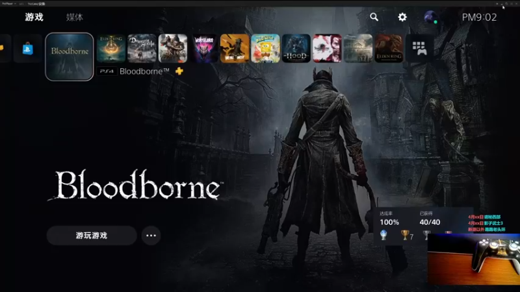
Task: Click the controller webcam overlay
Action: pyautogui.click(x=474, y=259)
